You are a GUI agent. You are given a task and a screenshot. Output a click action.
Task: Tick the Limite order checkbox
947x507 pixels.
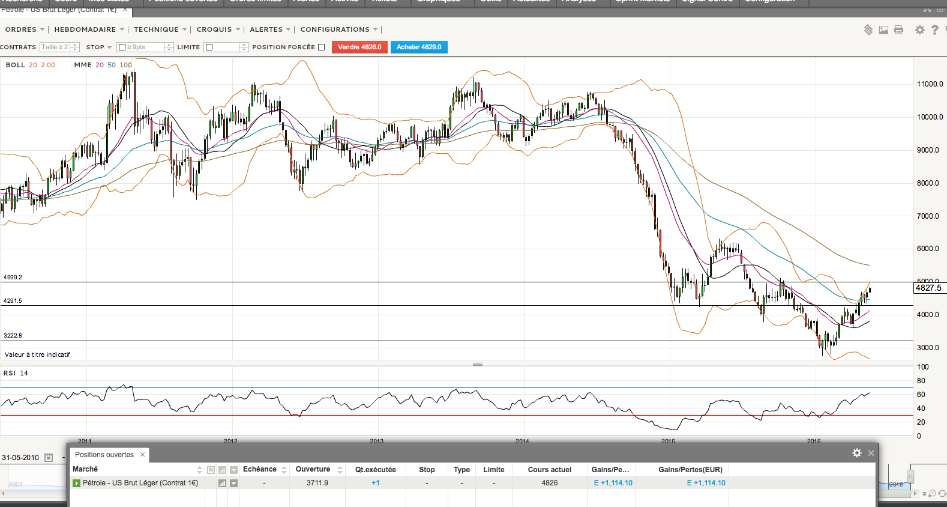[x=209, y=47]
